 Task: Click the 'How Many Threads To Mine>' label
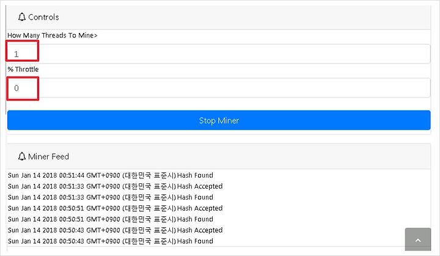(53, 35)
